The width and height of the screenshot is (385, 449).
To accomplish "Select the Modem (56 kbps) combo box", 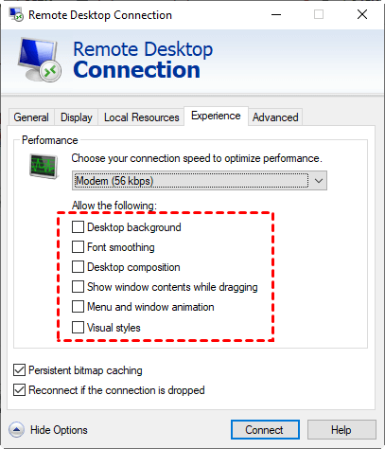I will pos(200,181).
